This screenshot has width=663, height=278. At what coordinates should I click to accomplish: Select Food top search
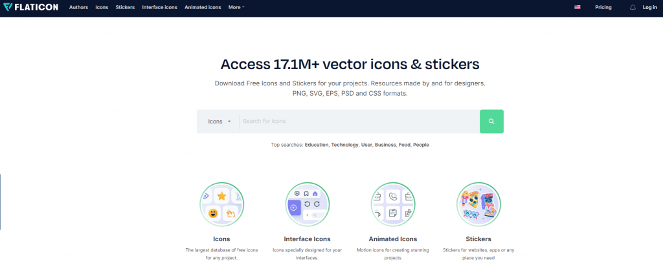tap(405, 145)
